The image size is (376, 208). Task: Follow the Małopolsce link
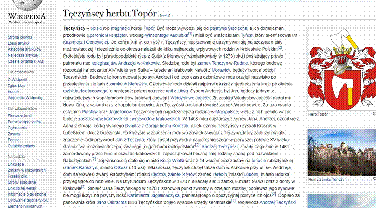[x=227, y=112]
